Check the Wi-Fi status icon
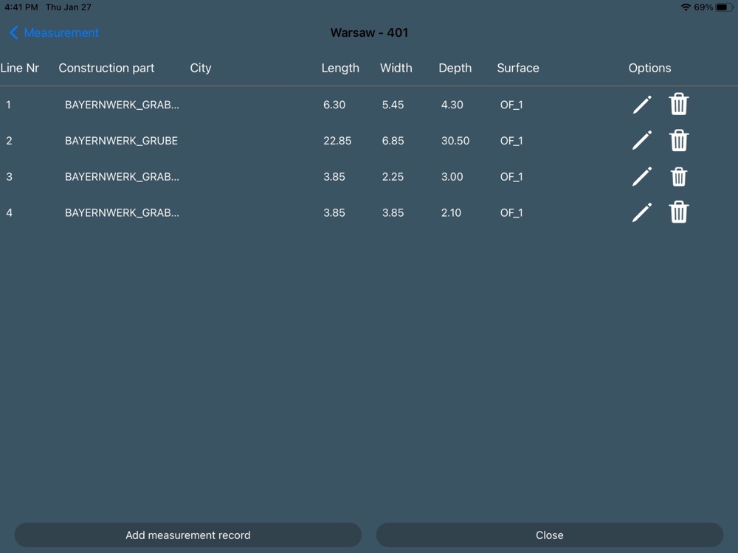Image resolution: width=738 pixels, height=553 pixels. pyautogui.click(x=686, y=7)
